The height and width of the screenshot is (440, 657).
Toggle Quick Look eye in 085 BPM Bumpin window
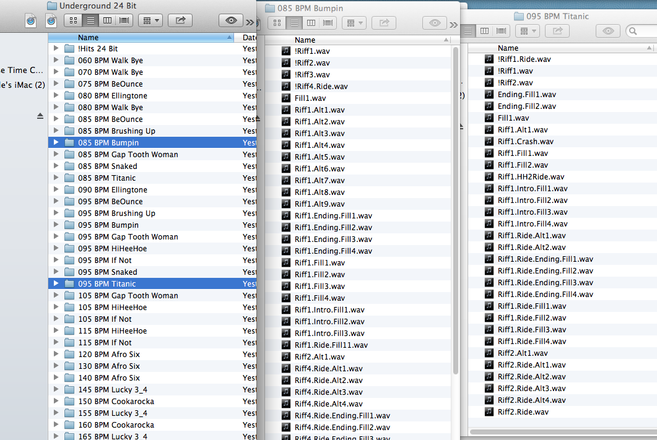(435, 23)
